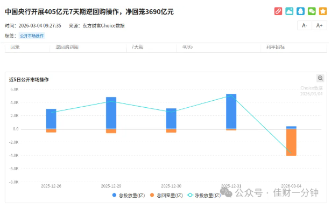Click orange bar under 2025-12-29
Image resolution: width=331 pixels, height=208 pixels.
(111, 131)
